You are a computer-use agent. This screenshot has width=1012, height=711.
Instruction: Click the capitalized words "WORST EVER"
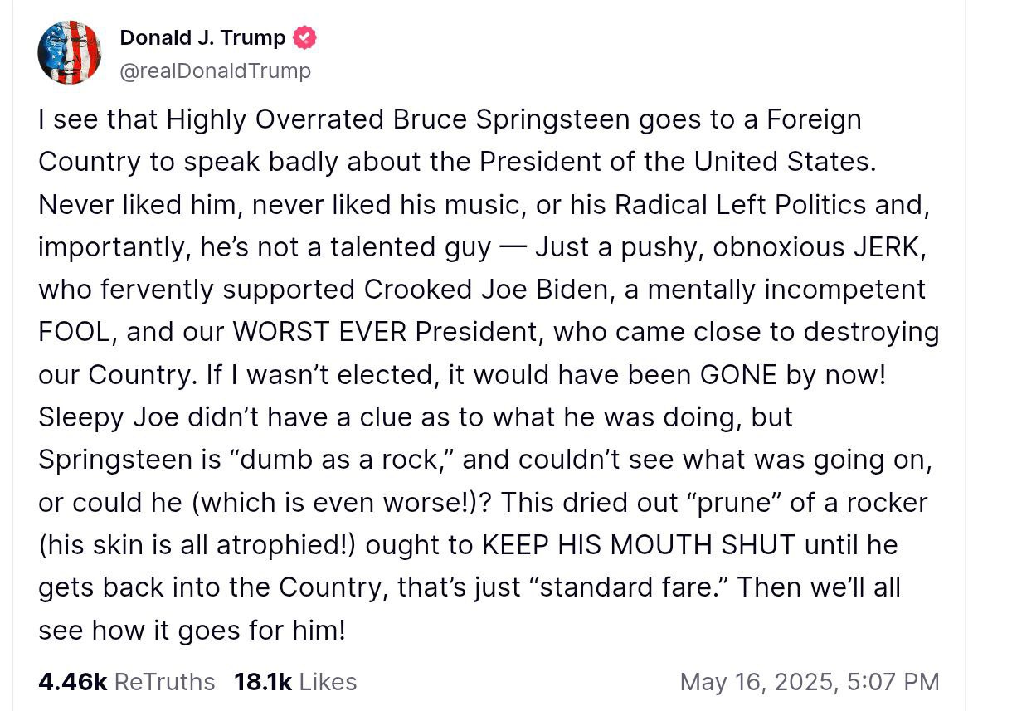click(320, 332)
